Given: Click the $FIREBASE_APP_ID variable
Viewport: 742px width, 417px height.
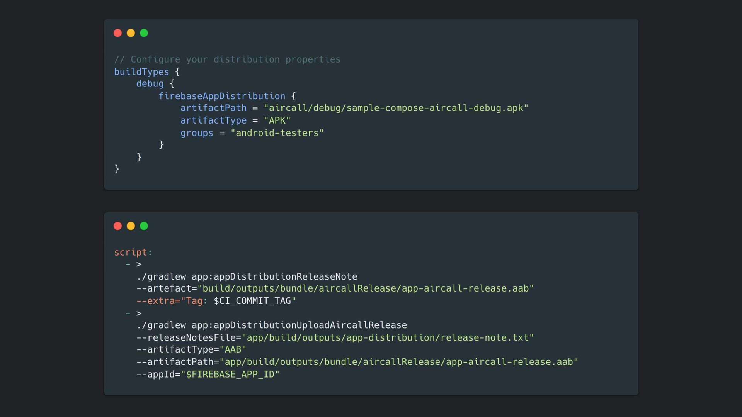Looking at the screenshot, I should click(x=230, y=375).
